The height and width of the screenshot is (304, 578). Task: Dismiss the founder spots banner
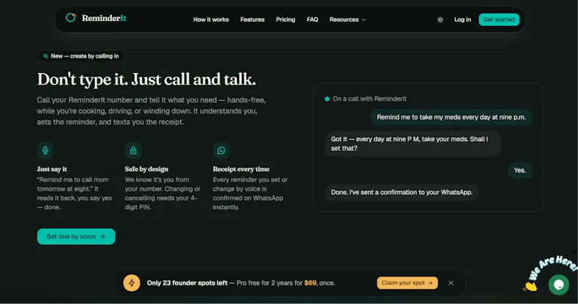tap(451, 283)
